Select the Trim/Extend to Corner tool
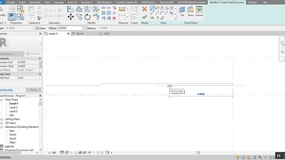The image size is (285, 160). click(x=96, y=17)
